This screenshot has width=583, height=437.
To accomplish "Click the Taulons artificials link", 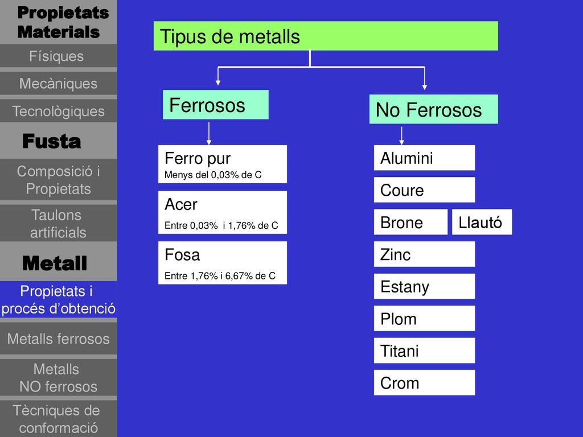I will (x=59, y=223).
